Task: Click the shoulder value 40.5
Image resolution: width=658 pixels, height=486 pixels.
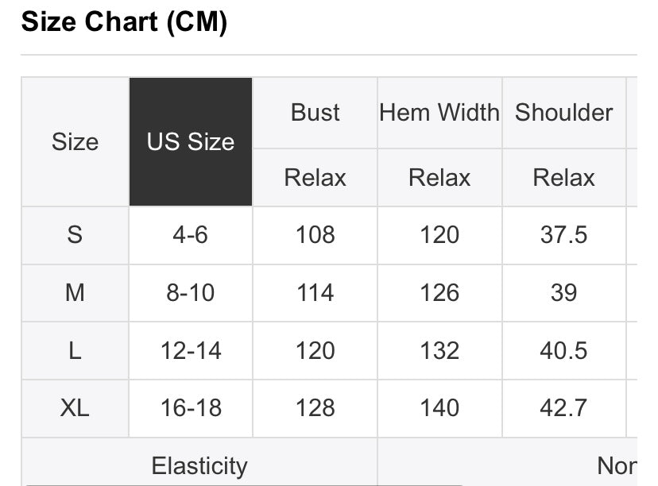Action: (563, 350)
